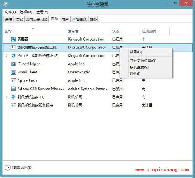Select the Apple Push row name

click(27, 80)
